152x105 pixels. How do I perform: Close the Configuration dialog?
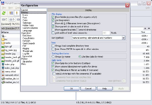127,5
